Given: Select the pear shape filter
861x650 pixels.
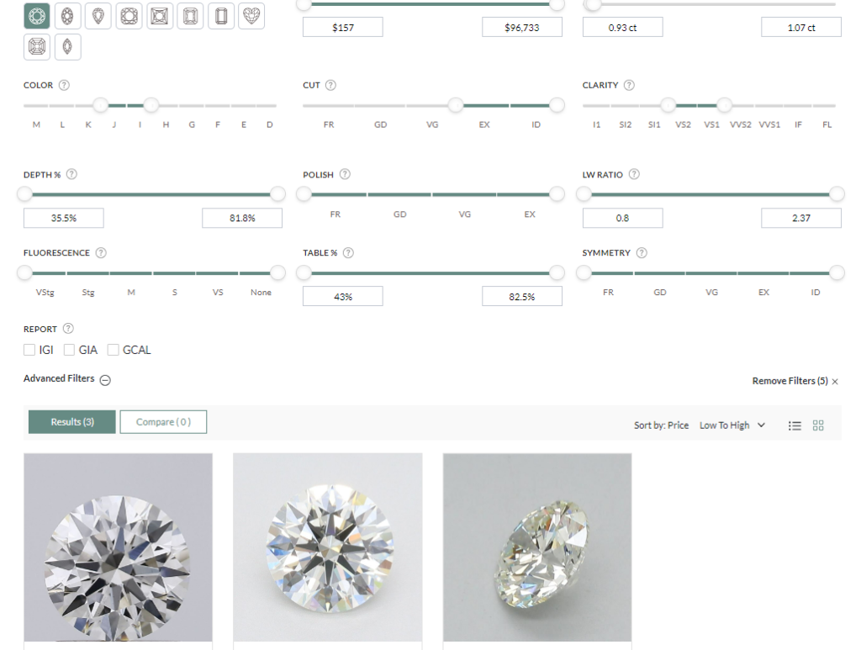Looking at the screenshot, I should pyautogui.click(x=98, y=16).
